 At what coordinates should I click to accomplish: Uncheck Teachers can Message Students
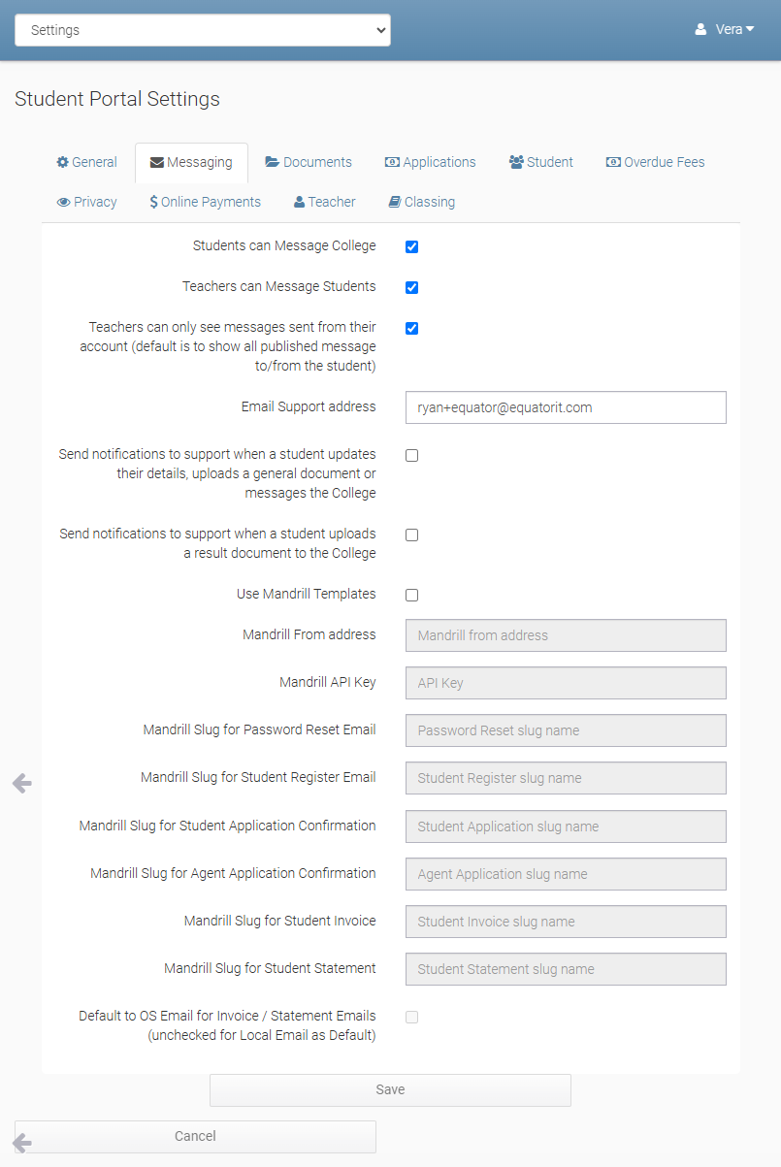point(411,287)
